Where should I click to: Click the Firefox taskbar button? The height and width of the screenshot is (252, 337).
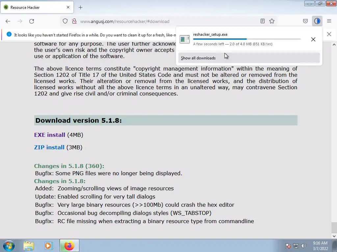click(69, 245)
